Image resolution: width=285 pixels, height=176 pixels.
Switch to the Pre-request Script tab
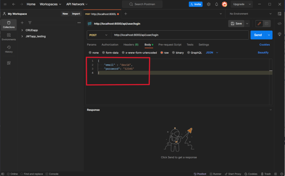(170, 45)
